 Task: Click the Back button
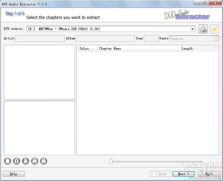point(161,174)
